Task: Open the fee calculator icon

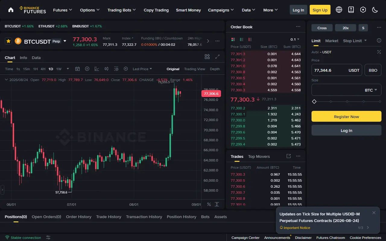Action: point(379,52)
